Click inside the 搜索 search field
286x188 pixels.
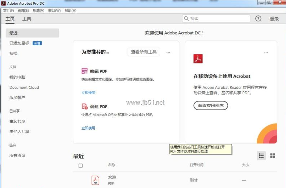(216, 18)
